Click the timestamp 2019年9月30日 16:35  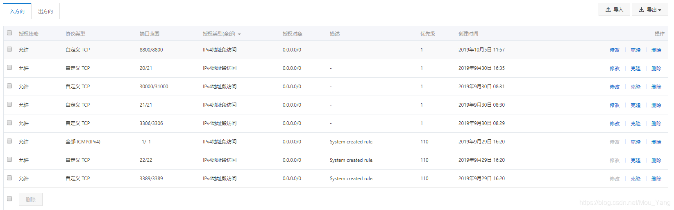click(x=481, y=68)
